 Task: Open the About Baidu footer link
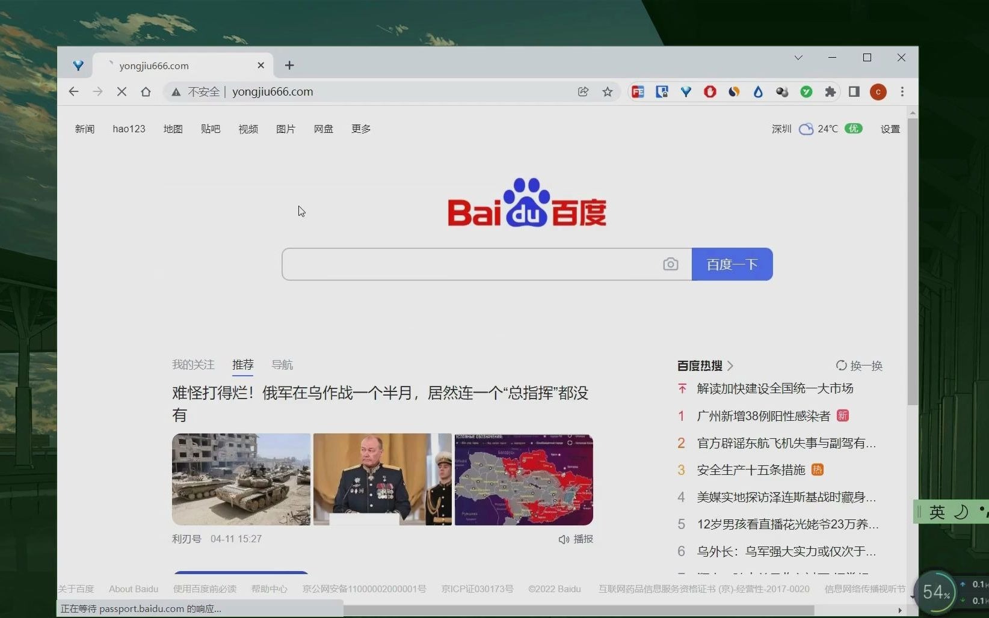134,589
